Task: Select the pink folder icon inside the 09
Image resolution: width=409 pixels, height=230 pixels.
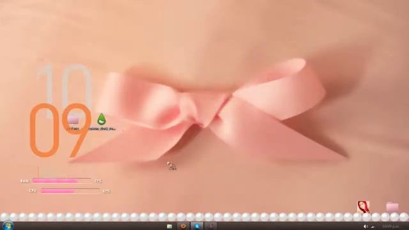Action: click(x=73, y=120)
